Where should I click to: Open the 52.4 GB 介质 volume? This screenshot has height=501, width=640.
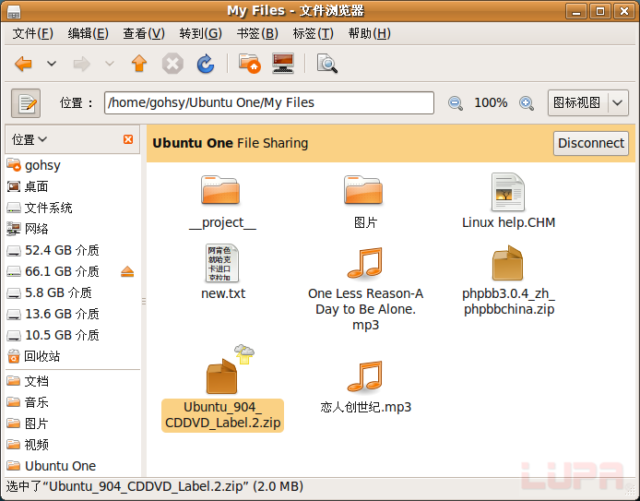point(73,250)
